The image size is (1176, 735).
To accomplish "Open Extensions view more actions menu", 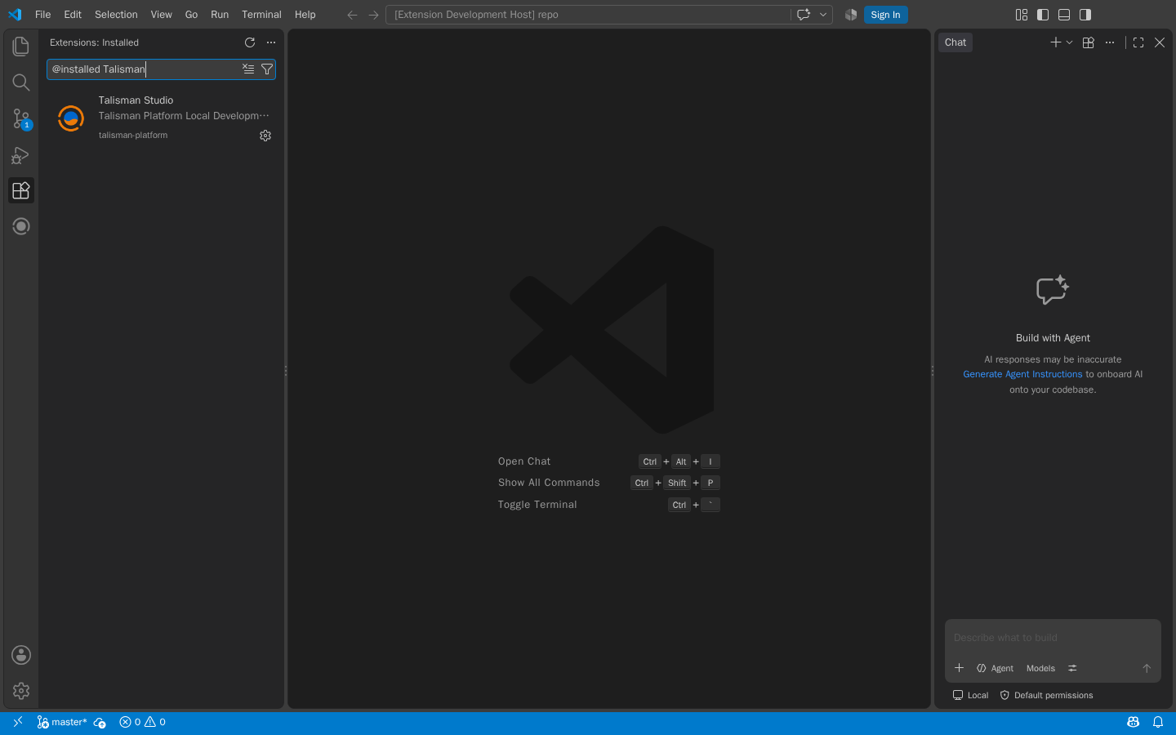I will [271, 42].
